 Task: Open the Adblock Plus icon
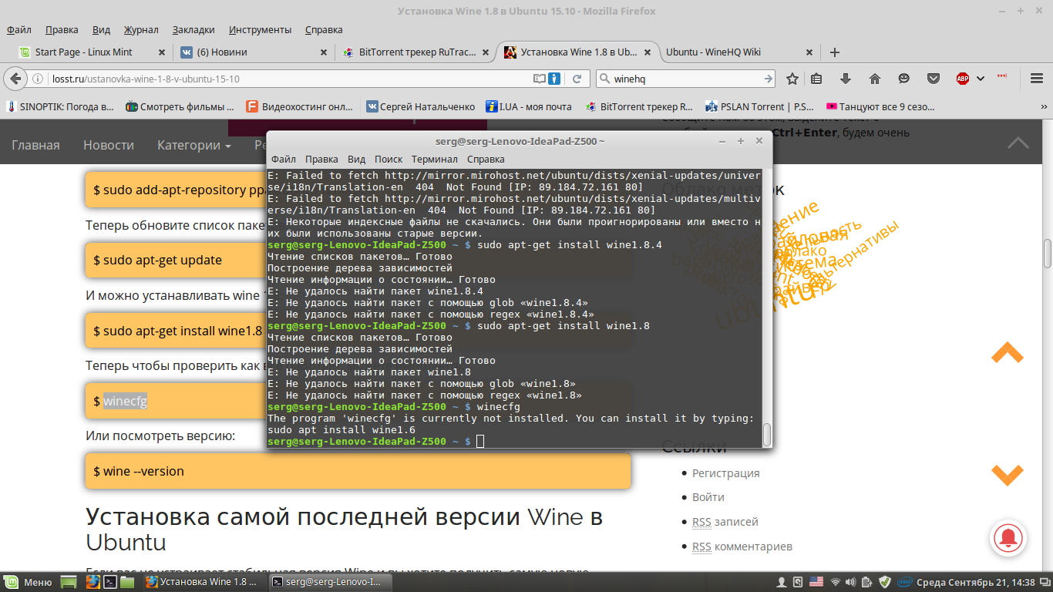click(963, 79)
